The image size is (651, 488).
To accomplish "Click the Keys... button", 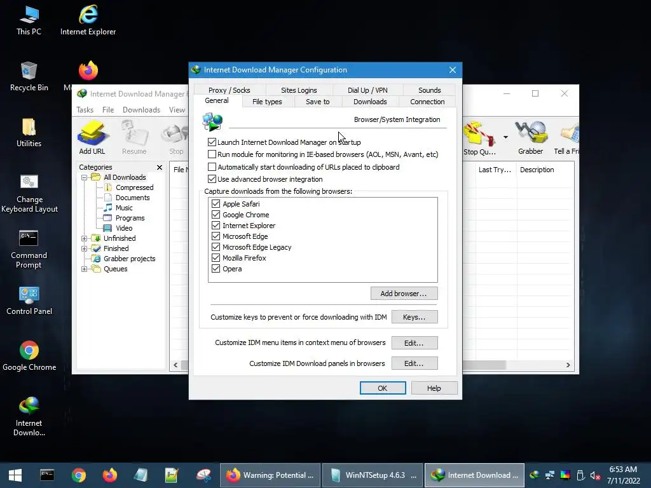I will (x=415, y=317).
